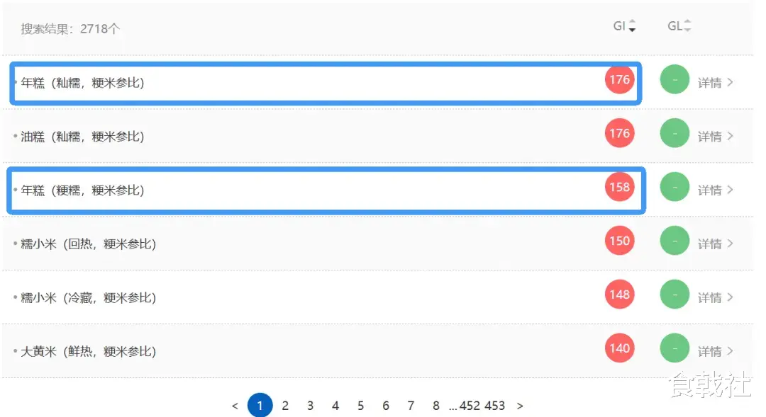Sort results by GL column arrows
This screenshot has width=766, height=417.
tap(687, 27)
